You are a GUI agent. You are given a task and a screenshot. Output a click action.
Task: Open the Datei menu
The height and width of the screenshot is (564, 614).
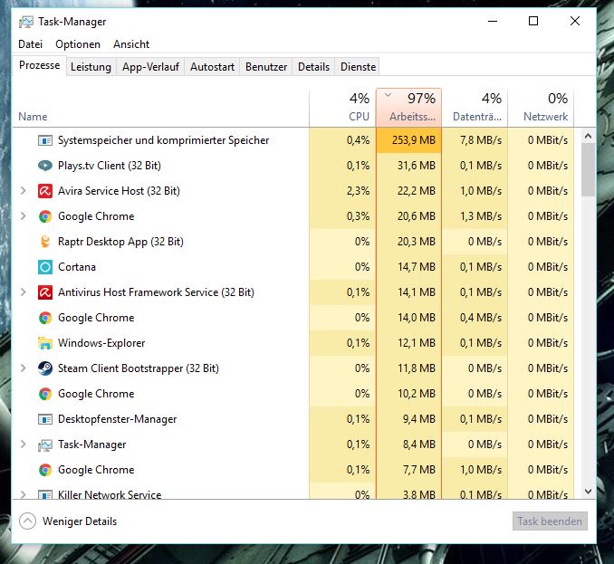coord(30,44)
